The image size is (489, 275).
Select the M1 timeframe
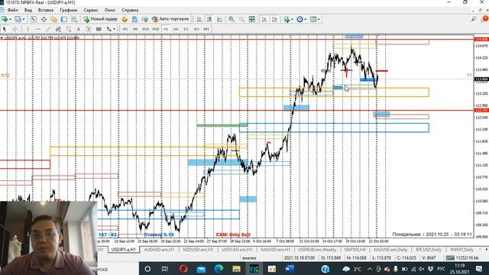point(125,29)
